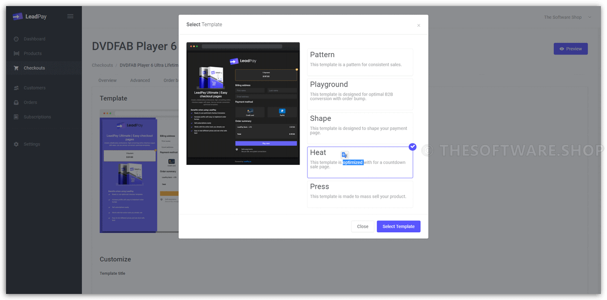The height and width of the screenshot is (300, 607).
Task: Click the Dashboard clock icon
Action: pos(16,39)
